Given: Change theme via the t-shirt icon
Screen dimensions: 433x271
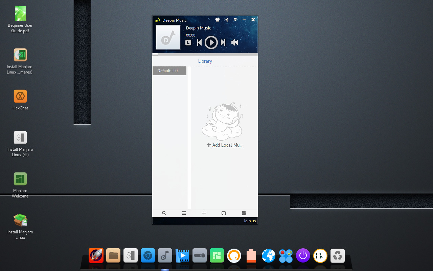Looking at the screenshot, I should click(217, 20).
